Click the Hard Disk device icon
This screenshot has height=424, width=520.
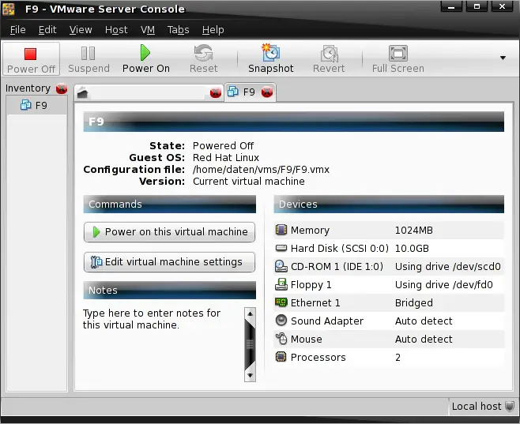[281, 248]
